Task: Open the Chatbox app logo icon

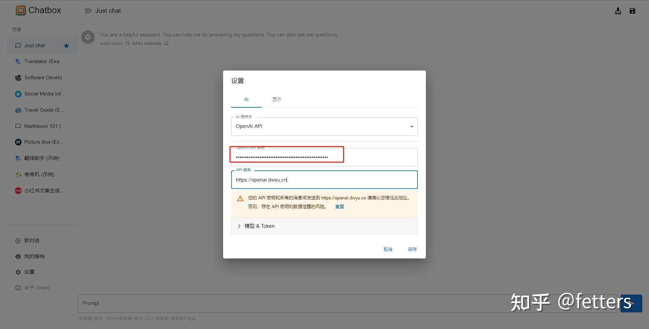Action: click(21, 10)
